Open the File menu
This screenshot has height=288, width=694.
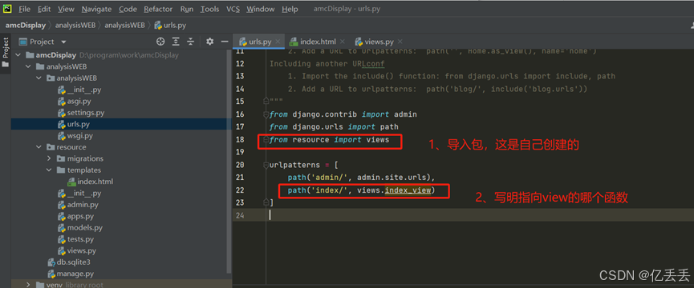coord(24,9)
